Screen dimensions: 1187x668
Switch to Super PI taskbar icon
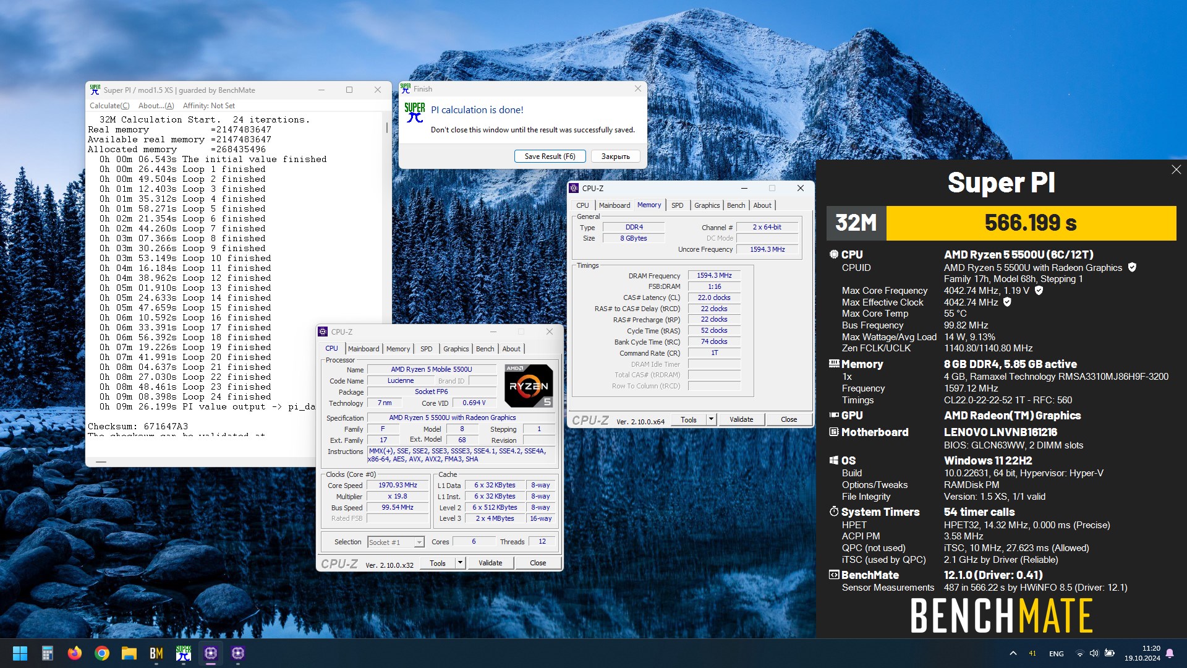point(184,653)
